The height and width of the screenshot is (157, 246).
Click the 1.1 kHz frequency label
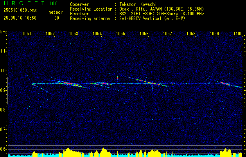pyautogui.click(x=4, y=51)
